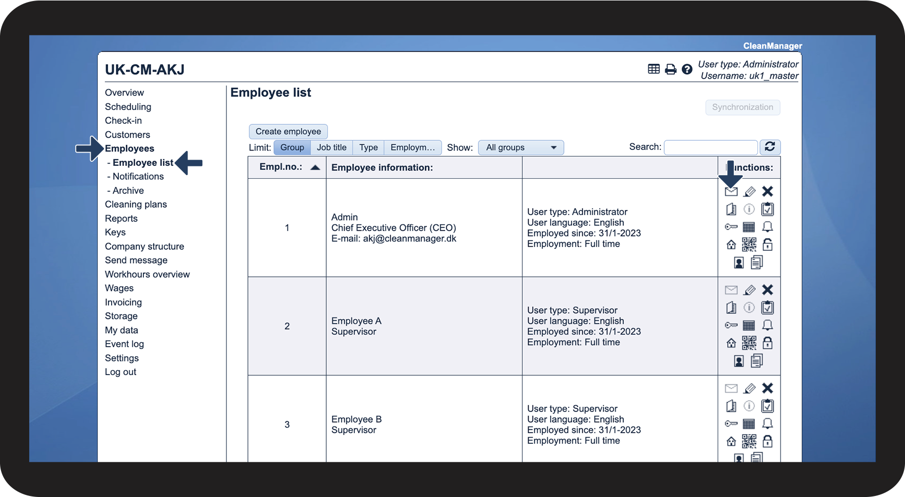Click the Create employee button
The width and height of the screenshot is (905, 497).
[x=288, y=132]
